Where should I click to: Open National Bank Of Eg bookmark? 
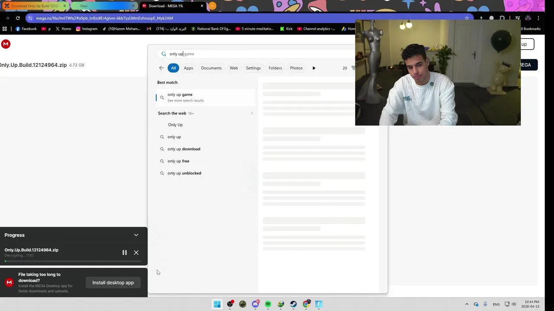coord(211,29)
